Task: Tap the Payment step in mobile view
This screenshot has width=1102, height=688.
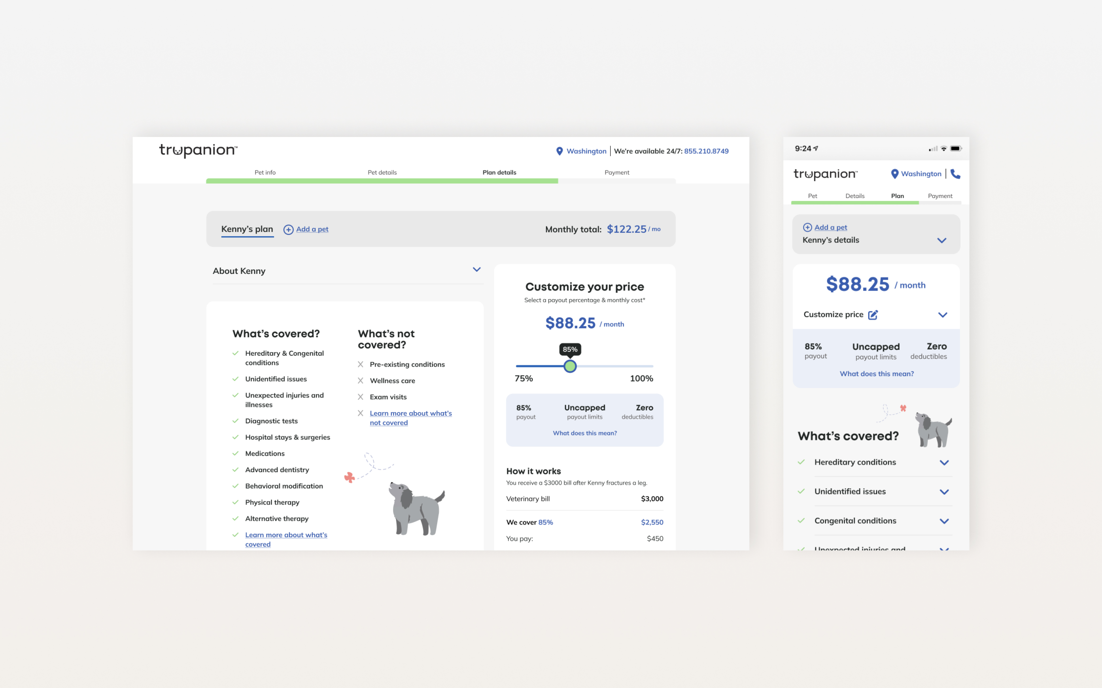Action: click(940, 196)
